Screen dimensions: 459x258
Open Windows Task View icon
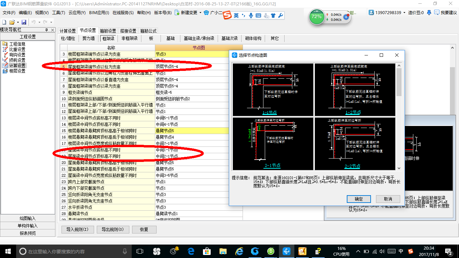140,251
